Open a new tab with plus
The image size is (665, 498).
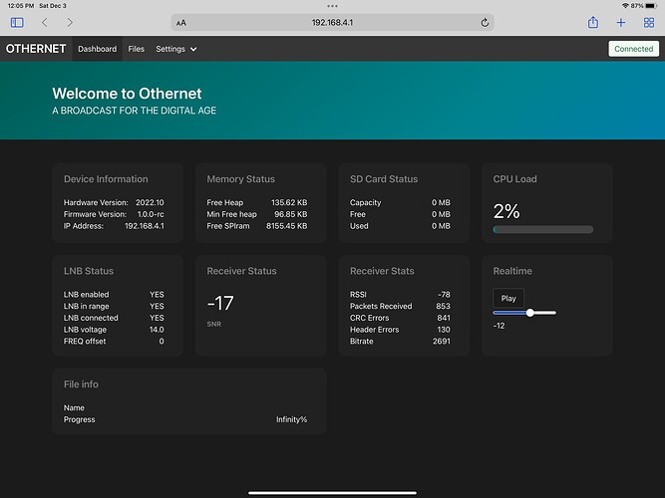[621, 23]
